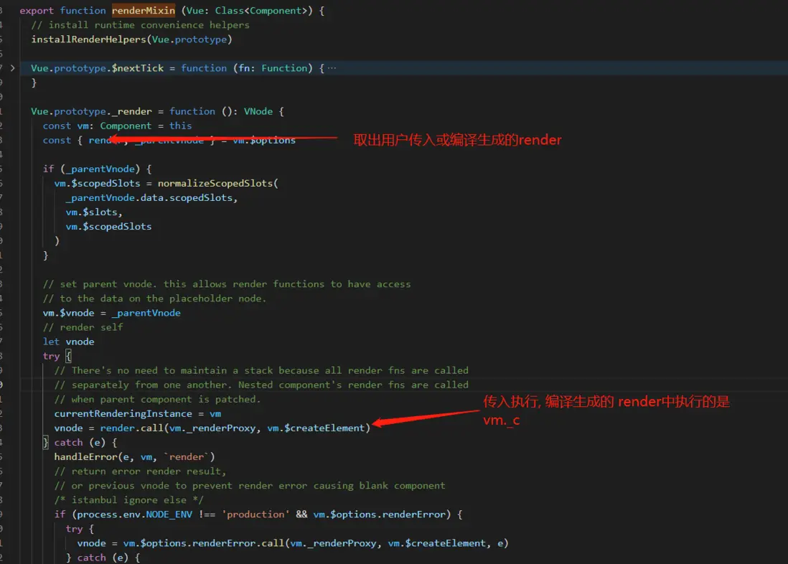The width and height of the screenshot is (788, 564).
Task: Click the 'set parent vnode' comment line
Action: [227, 284]
